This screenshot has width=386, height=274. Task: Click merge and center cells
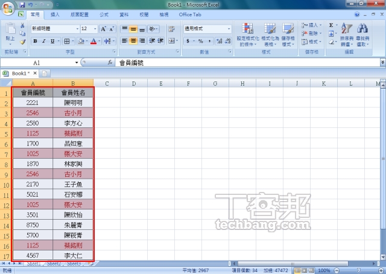tap(171, 40)
